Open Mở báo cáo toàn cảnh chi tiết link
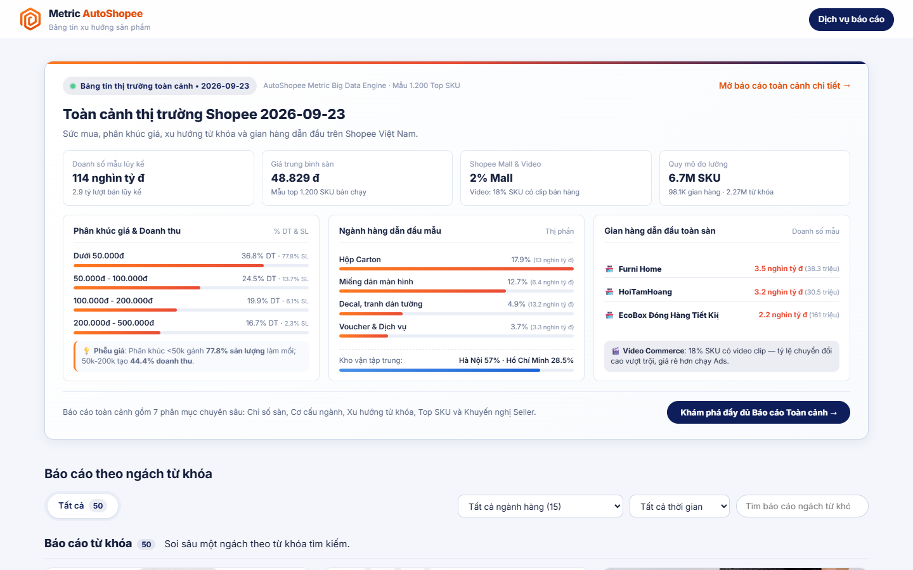The height and width of the screenshot is (570, 913). click(784, 85)
